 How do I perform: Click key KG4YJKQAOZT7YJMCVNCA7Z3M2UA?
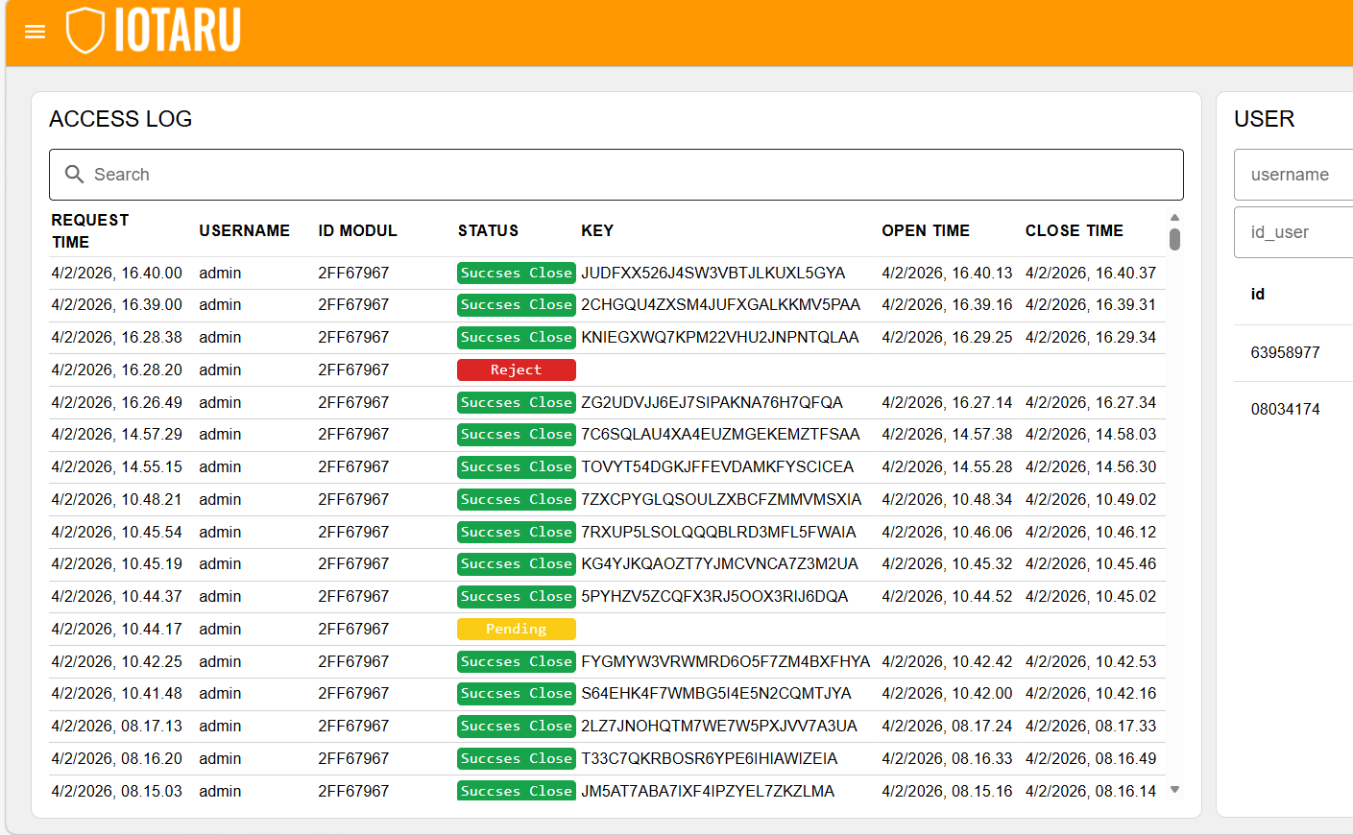pos(719,563)
